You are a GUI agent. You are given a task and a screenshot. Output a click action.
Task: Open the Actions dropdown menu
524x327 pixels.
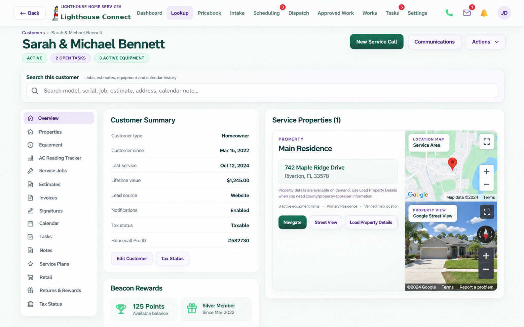pyautogui.click(x=485, y=42)
